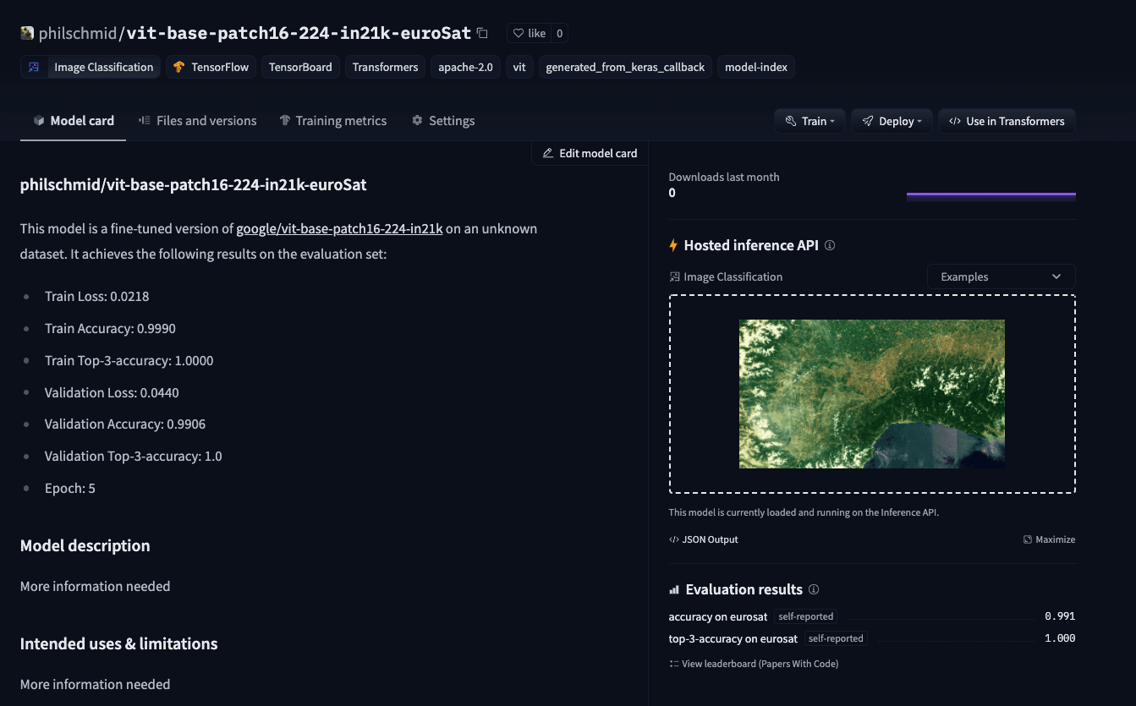Click the 'Train Loss: 0.0218' list item

(x=97, y=296)
